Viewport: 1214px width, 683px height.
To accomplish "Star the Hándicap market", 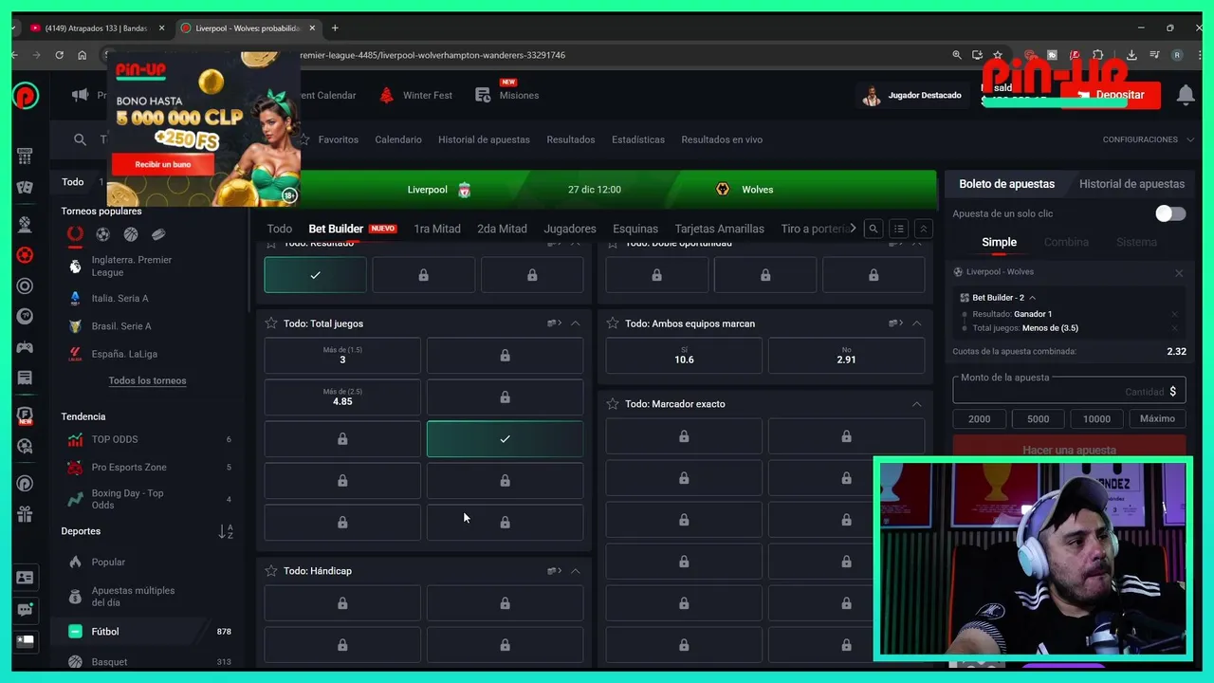I will 271,571.
